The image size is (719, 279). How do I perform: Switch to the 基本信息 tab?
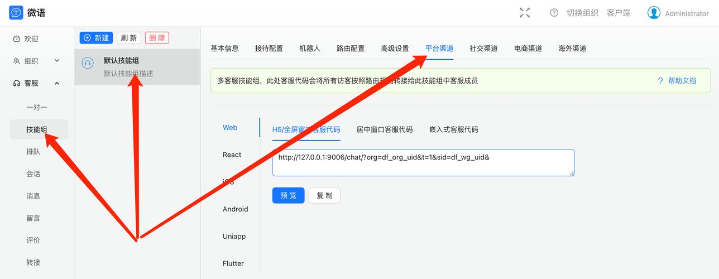coord(224,49)
